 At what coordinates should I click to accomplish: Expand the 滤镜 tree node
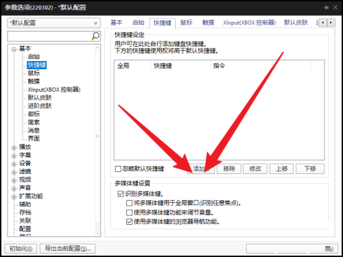[x=14, y=172]
